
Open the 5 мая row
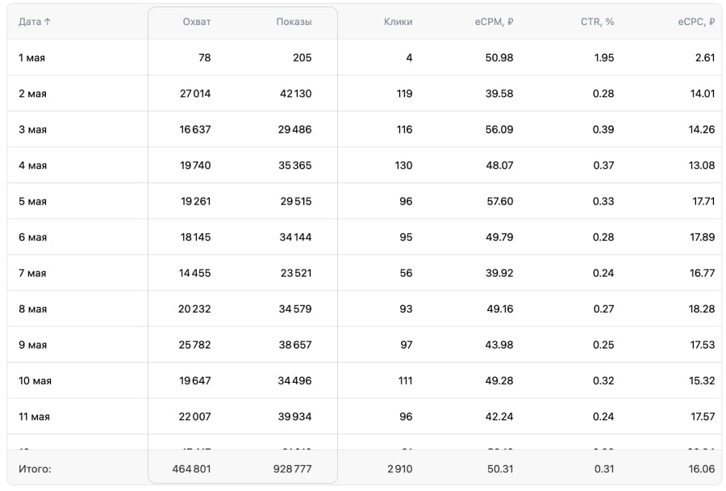[32, 201]
